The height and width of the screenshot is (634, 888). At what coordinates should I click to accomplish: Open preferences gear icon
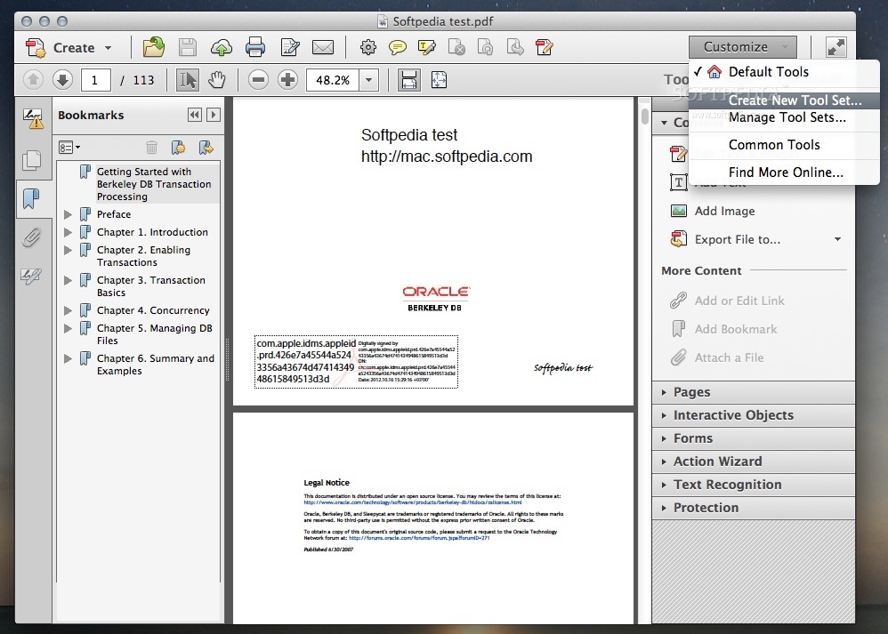click(368, 47)
